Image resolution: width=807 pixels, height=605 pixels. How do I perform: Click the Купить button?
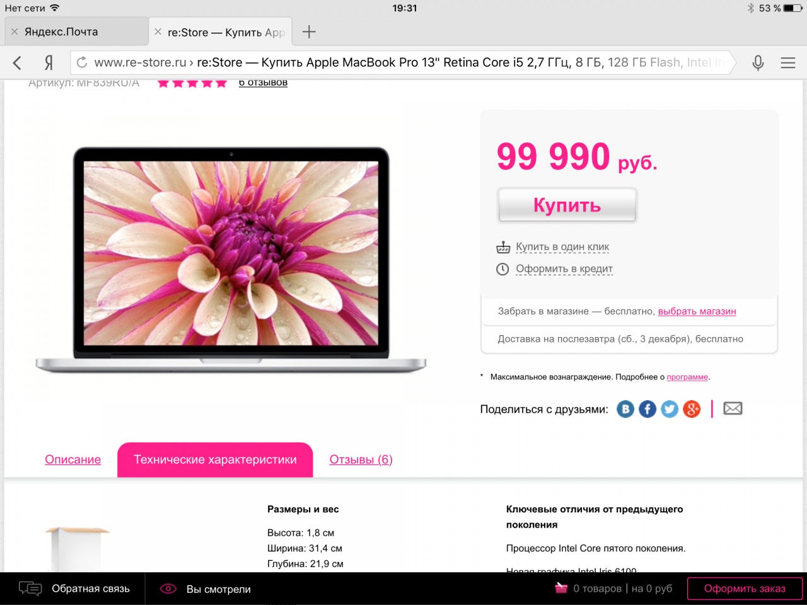(x=567, y=205)
